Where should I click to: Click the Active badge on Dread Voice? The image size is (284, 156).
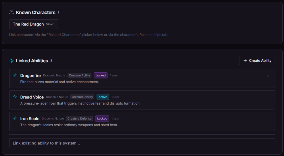pyautogui.click(x=103, y=97)
